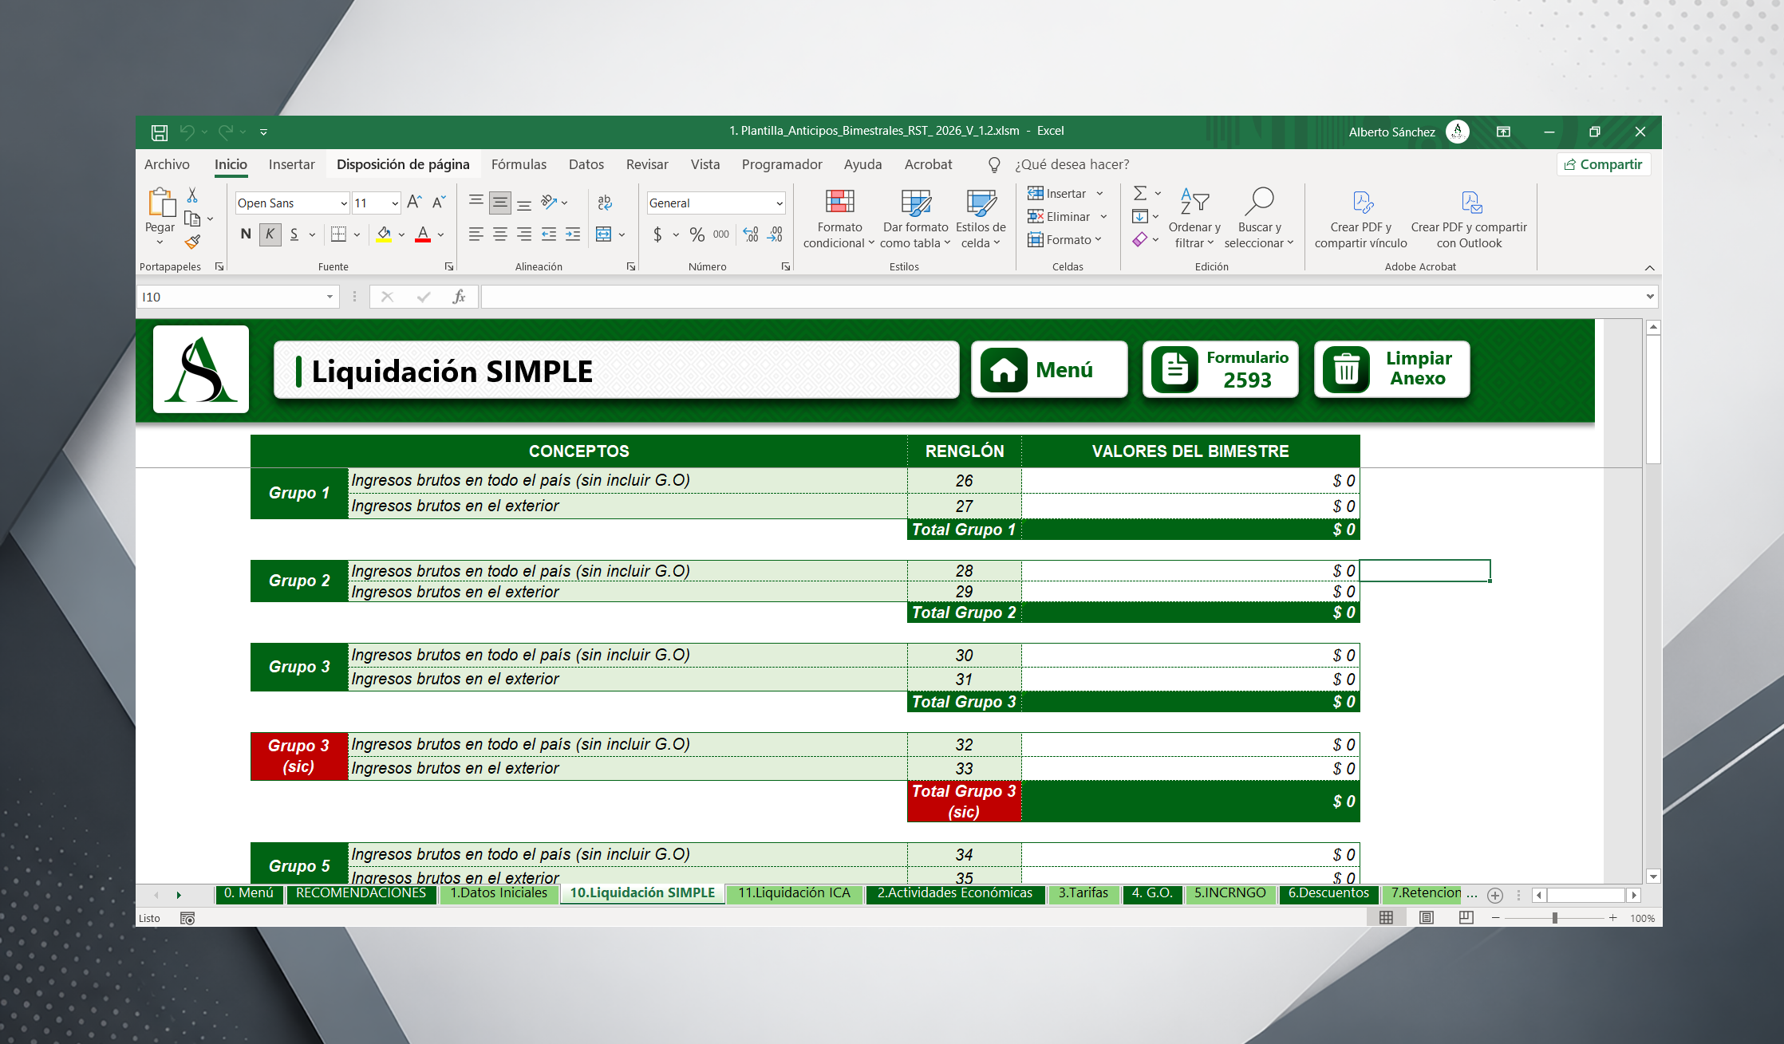
Task: Click the Save disk icon
Action: click(x=160, y=132)
